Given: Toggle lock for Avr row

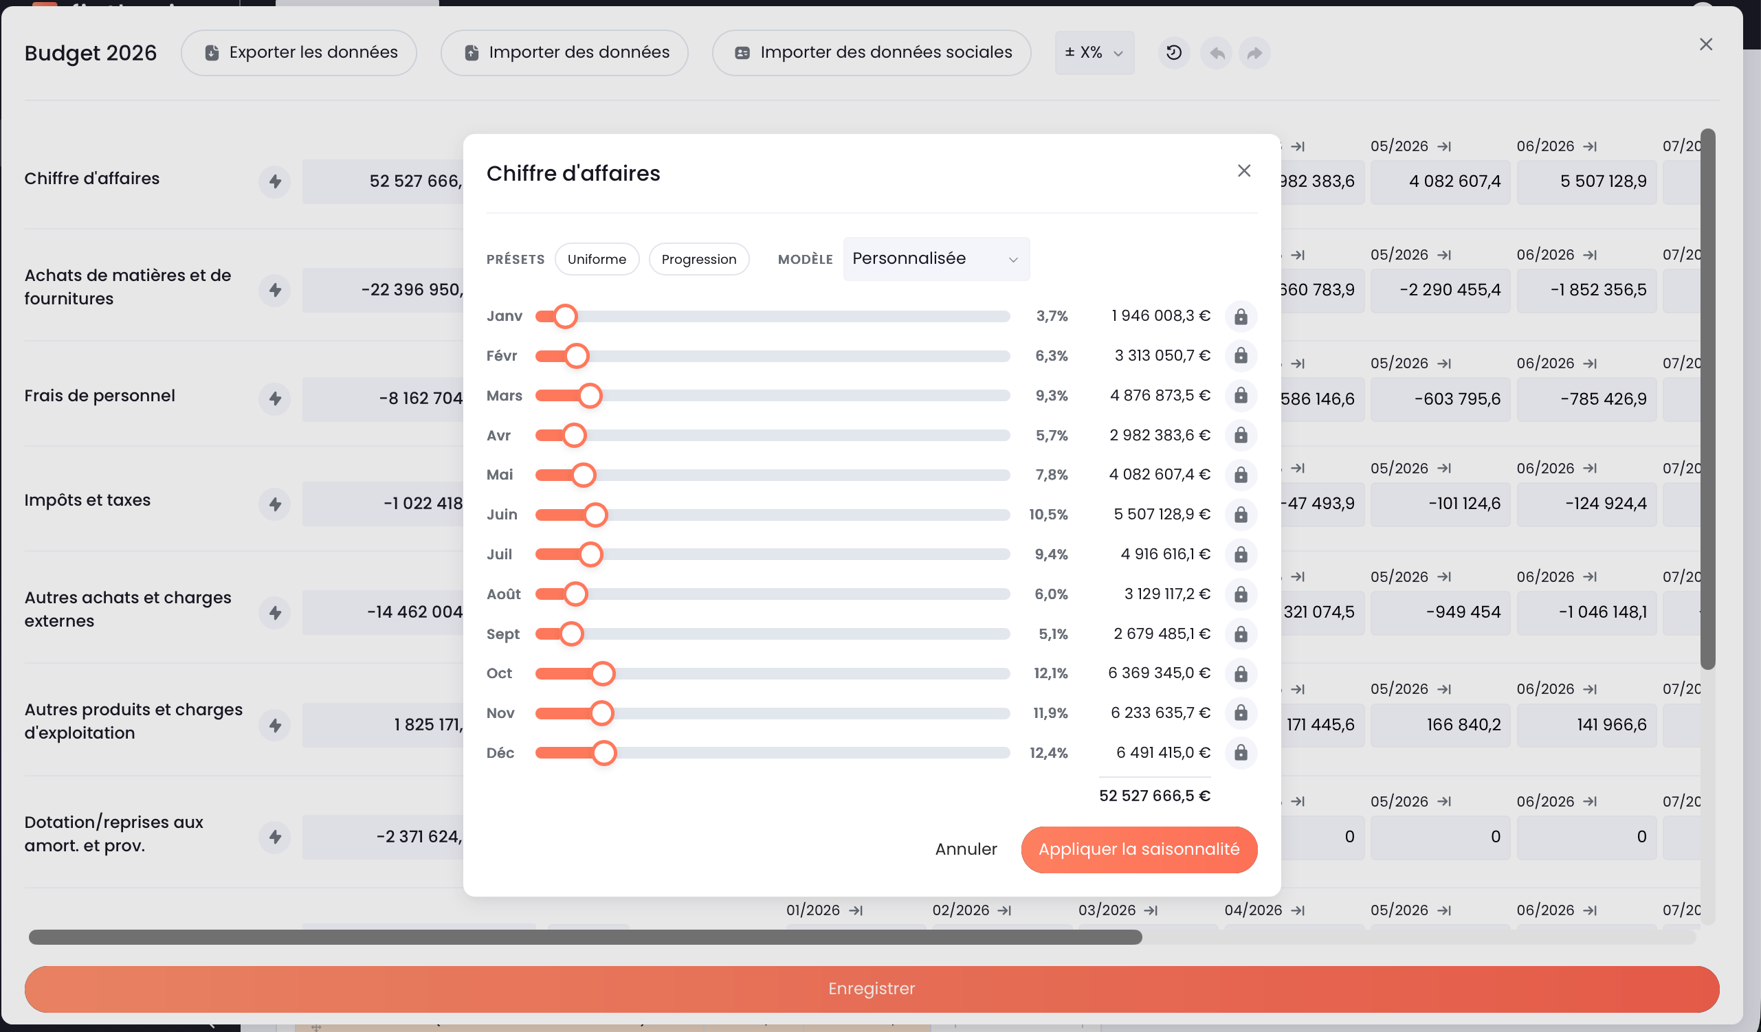Looking at the screenshot, I should tap(1241, 436).
